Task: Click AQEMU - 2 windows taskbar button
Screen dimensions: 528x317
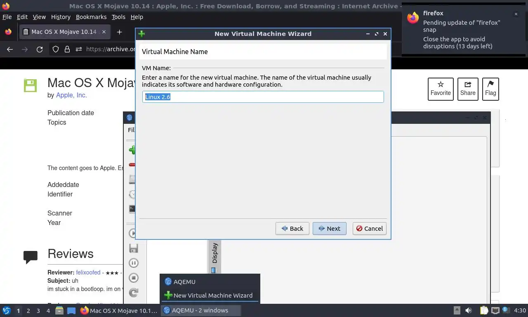Action: pyautogui.click(x=201, y=310)
